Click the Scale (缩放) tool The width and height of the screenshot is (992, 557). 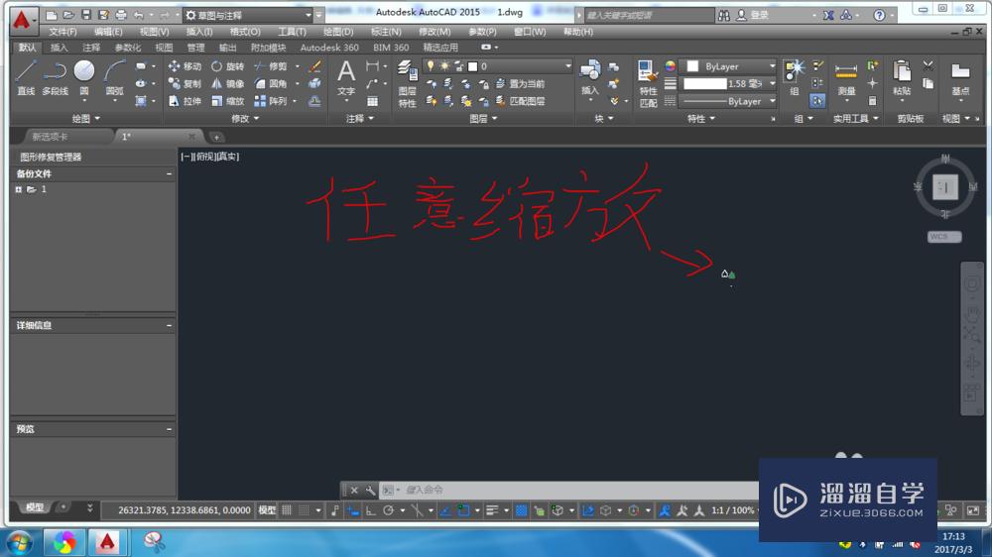pos(228,101)
